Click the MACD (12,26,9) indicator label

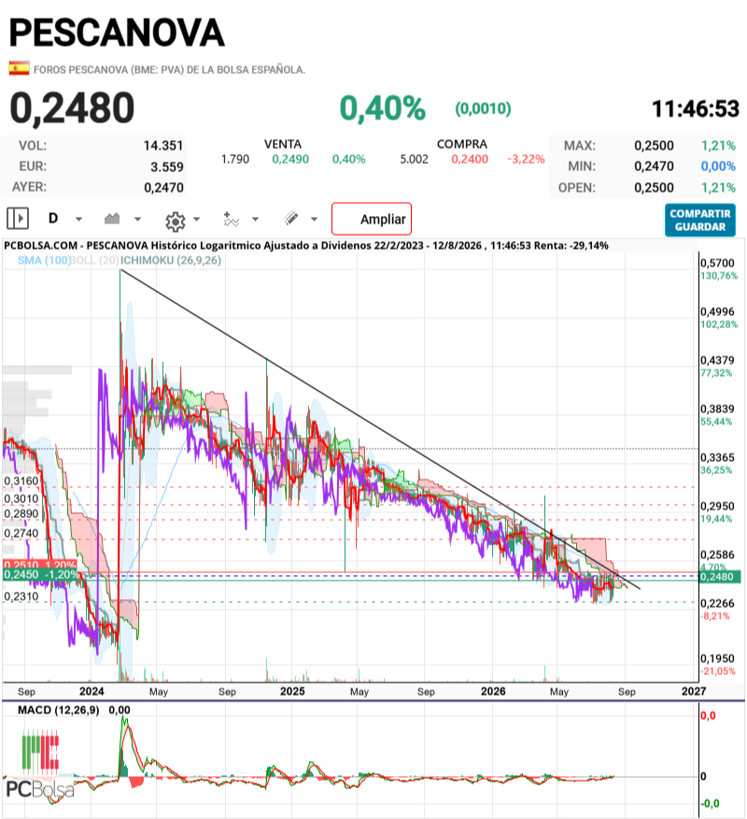(59, 710)
